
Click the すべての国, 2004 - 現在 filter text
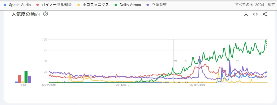point(255,5)
